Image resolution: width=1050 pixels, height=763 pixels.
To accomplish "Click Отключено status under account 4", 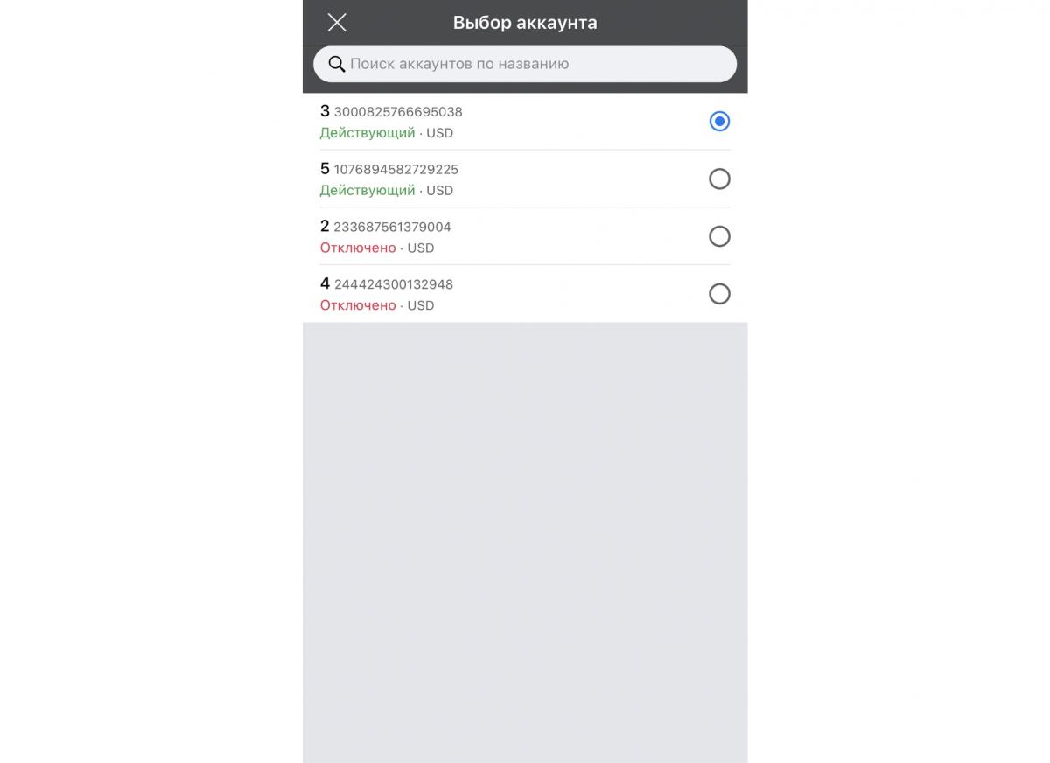I will [358, 305].
